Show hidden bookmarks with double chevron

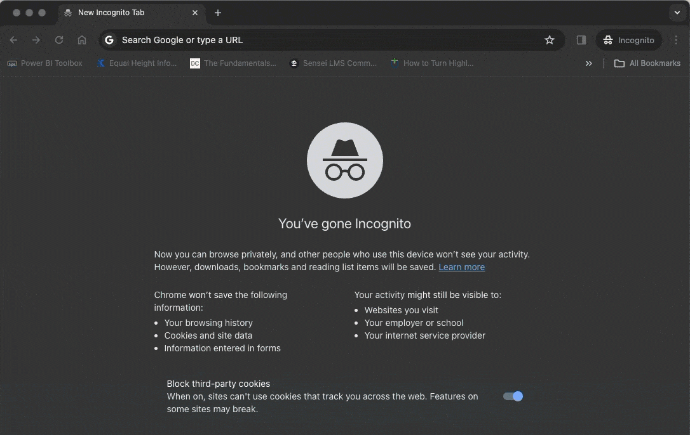tap(589, 63)
